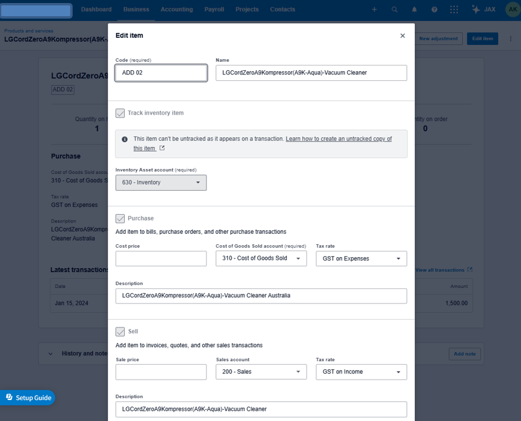Click the external link icon after 'this item'
521x421 pixels.
(162, 148)
